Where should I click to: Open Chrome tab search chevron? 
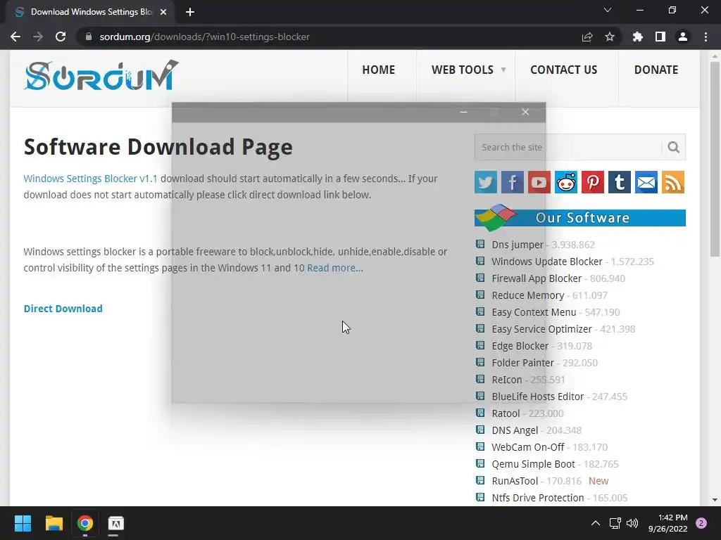click(608, 10)
